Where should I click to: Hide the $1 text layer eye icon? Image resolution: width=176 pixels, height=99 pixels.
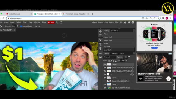(105, 75)
